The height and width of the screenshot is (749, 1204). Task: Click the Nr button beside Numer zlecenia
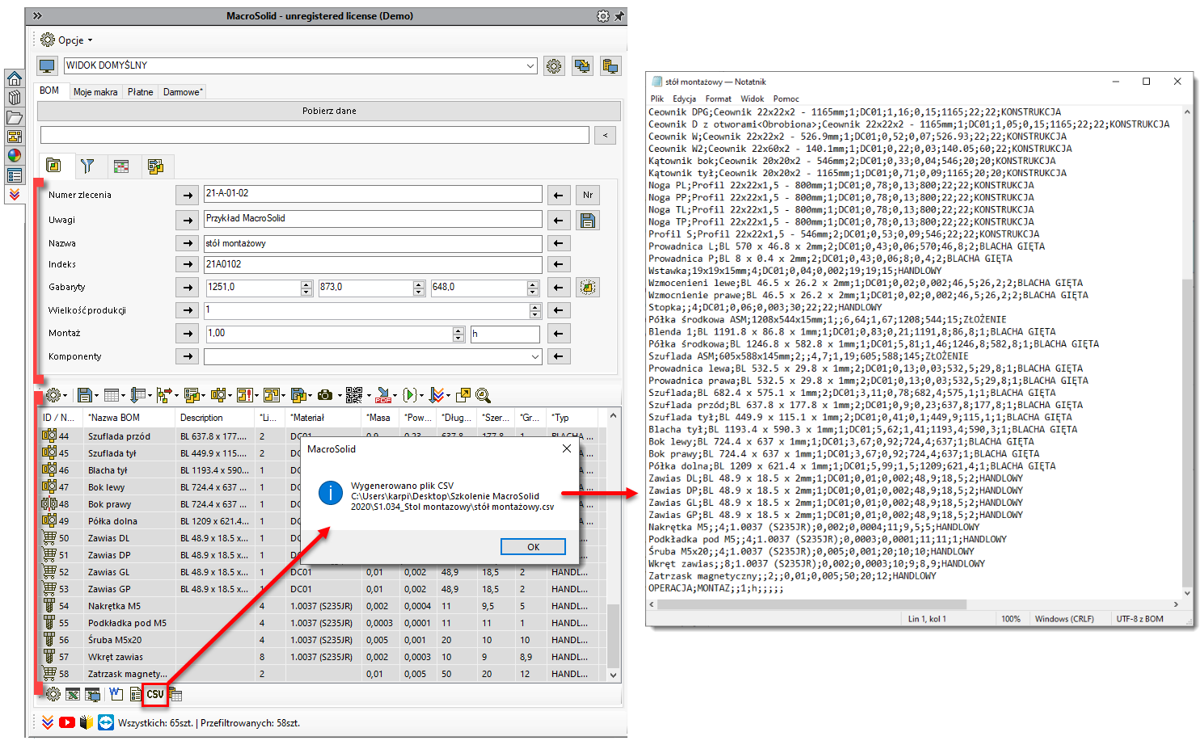(588, 195)
